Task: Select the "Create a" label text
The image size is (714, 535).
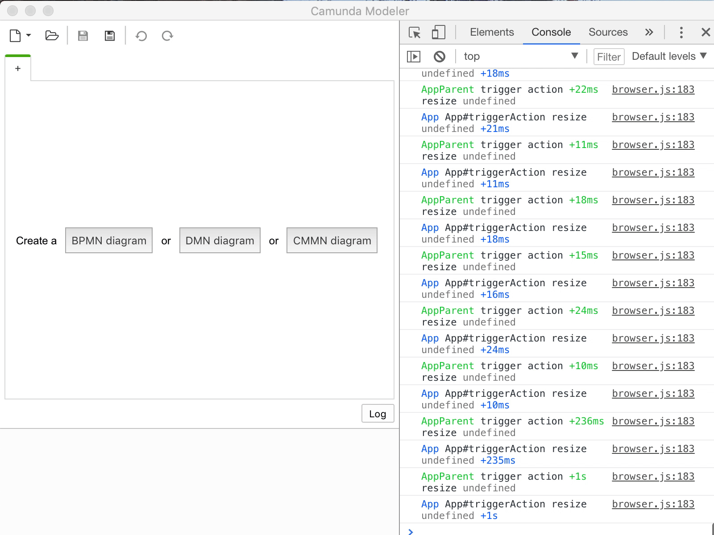Action: point(36,241)
